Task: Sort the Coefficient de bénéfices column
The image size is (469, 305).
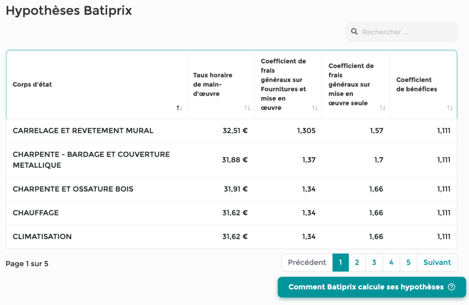Action: [450, 108]
